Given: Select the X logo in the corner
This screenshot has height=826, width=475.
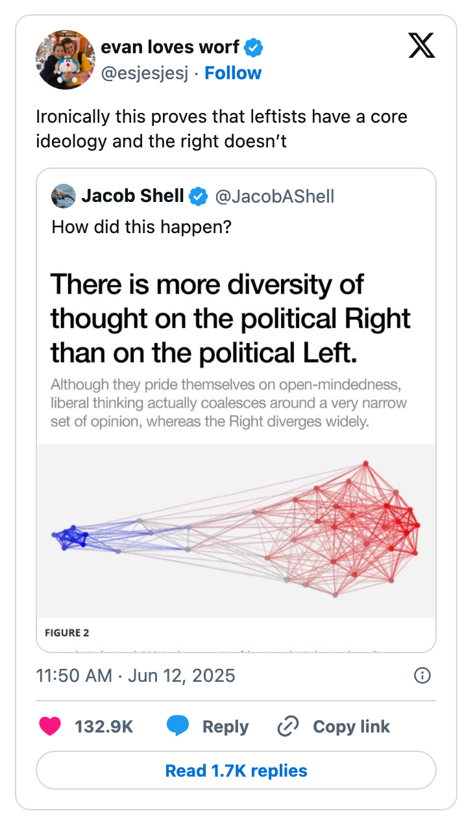Looking at the screenshot, I should tap(422, 46).
